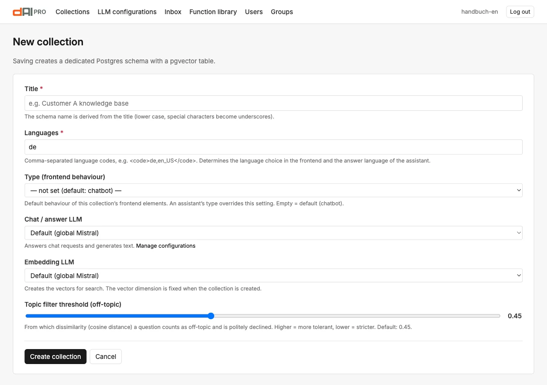This screenshot has width=547, height=385.
Task: Click the Title field label
Action: [34, 89]
